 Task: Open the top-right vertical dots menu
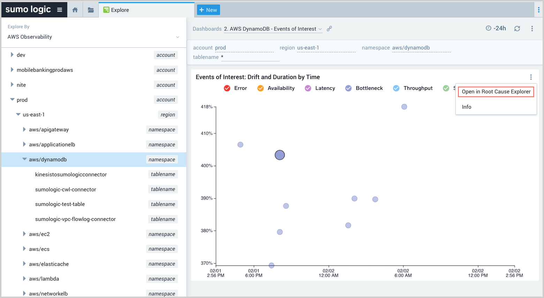tap(539, 10)
